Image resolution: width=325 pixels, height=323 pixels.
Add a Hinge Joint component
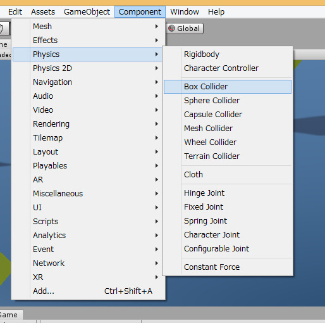228,193
